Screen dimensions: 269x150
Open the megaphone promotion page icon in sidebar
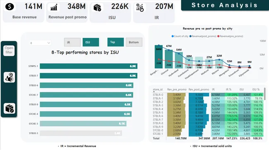9,77
